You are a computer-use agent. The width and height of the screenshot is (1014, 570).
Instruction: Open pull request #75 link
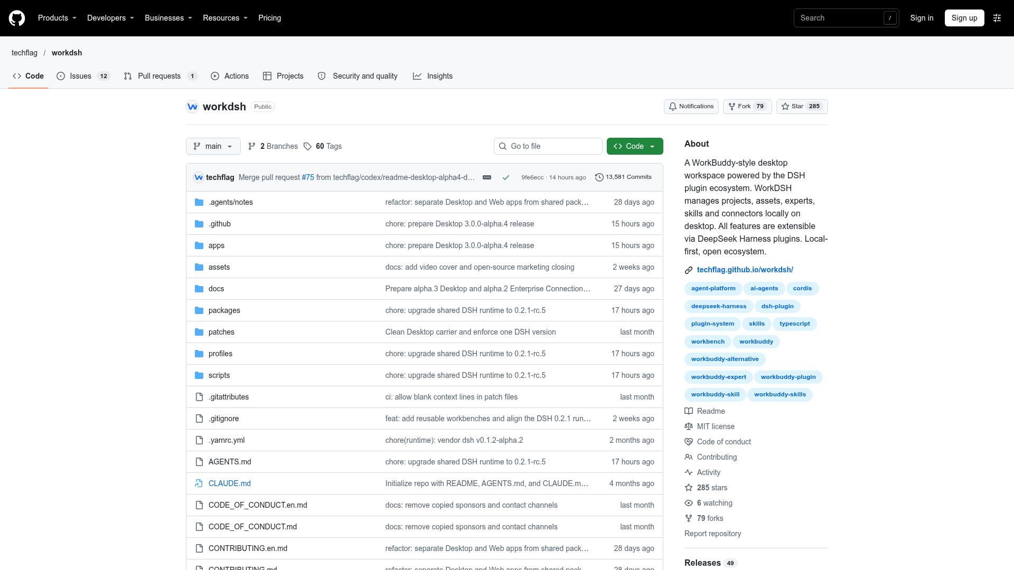(x=308, y=177)
